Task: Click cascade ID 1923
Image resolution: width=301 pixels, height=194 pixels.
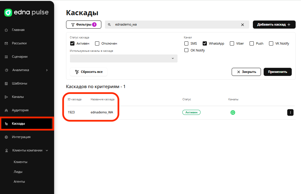Action: pyautogui.click(x=71, y=112)
